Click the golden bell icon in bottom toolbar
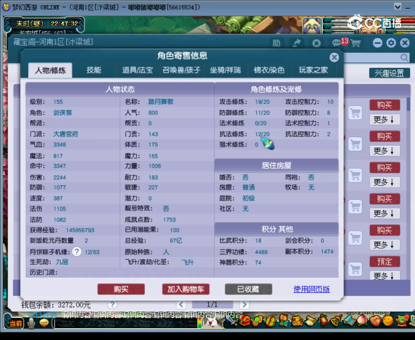Viewport: 415px width, 340px height. [x=336, y=321]
